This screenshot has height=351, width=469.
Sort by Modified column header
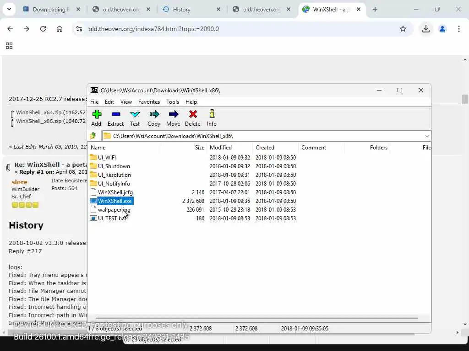(230, 148)
